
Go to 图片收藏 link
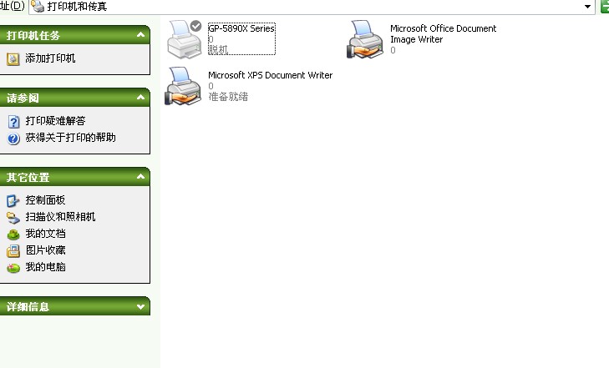coord(45,250)
